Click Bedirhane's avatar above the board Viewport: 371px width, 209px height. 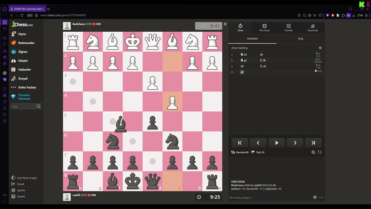click(67, 26)
